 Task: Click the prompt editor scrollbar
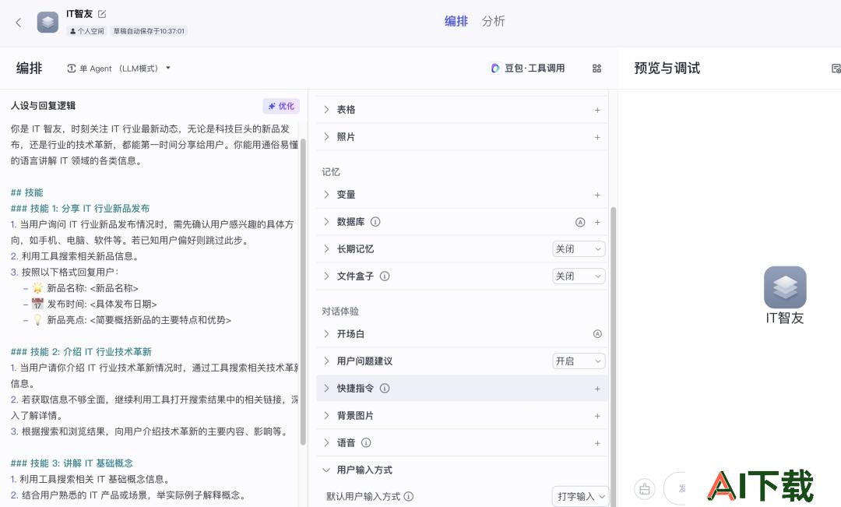click(x=303, y=292)
